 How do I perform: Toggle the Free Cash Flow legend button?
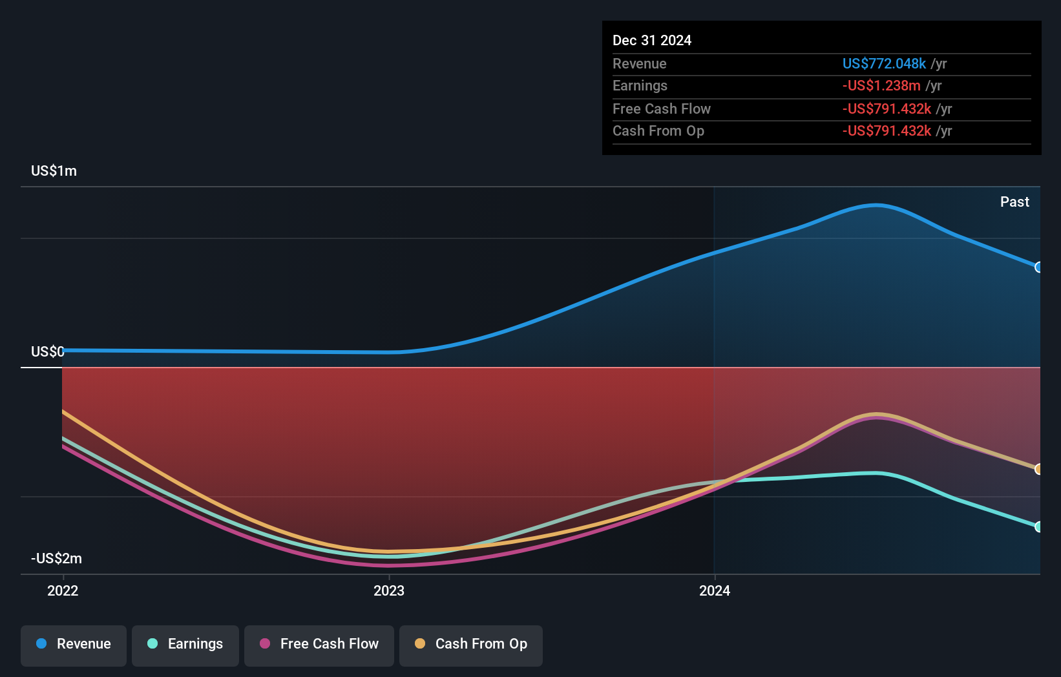319,645
